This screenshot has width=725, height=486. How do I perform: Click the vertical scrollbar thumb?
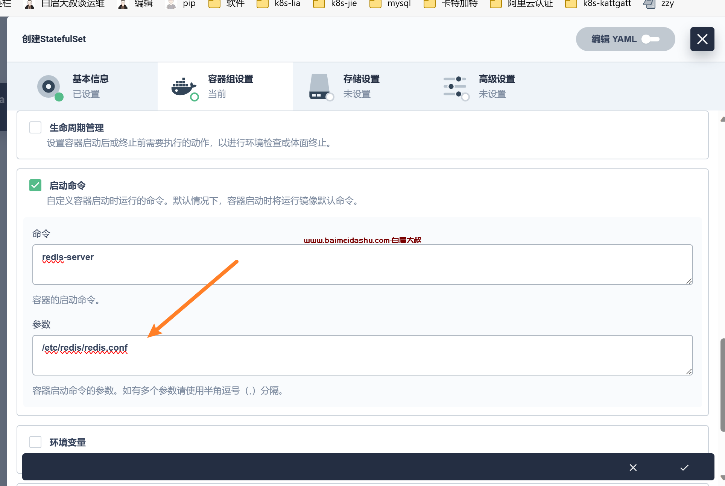coord(722,385)
